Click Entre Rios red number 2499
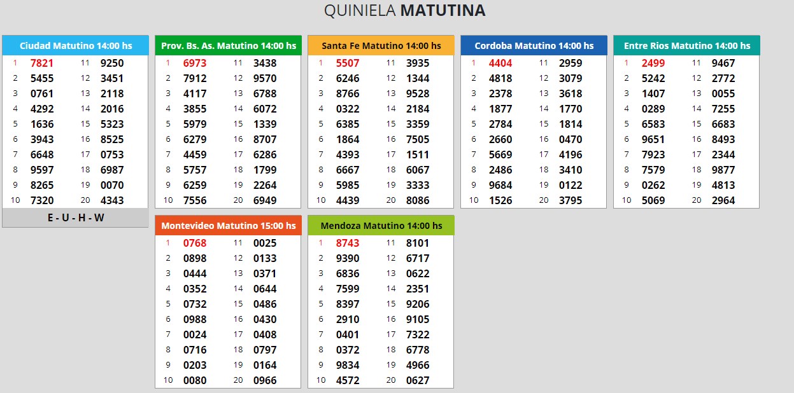This screenshot has width=794, height=393. tap(653, 63)
